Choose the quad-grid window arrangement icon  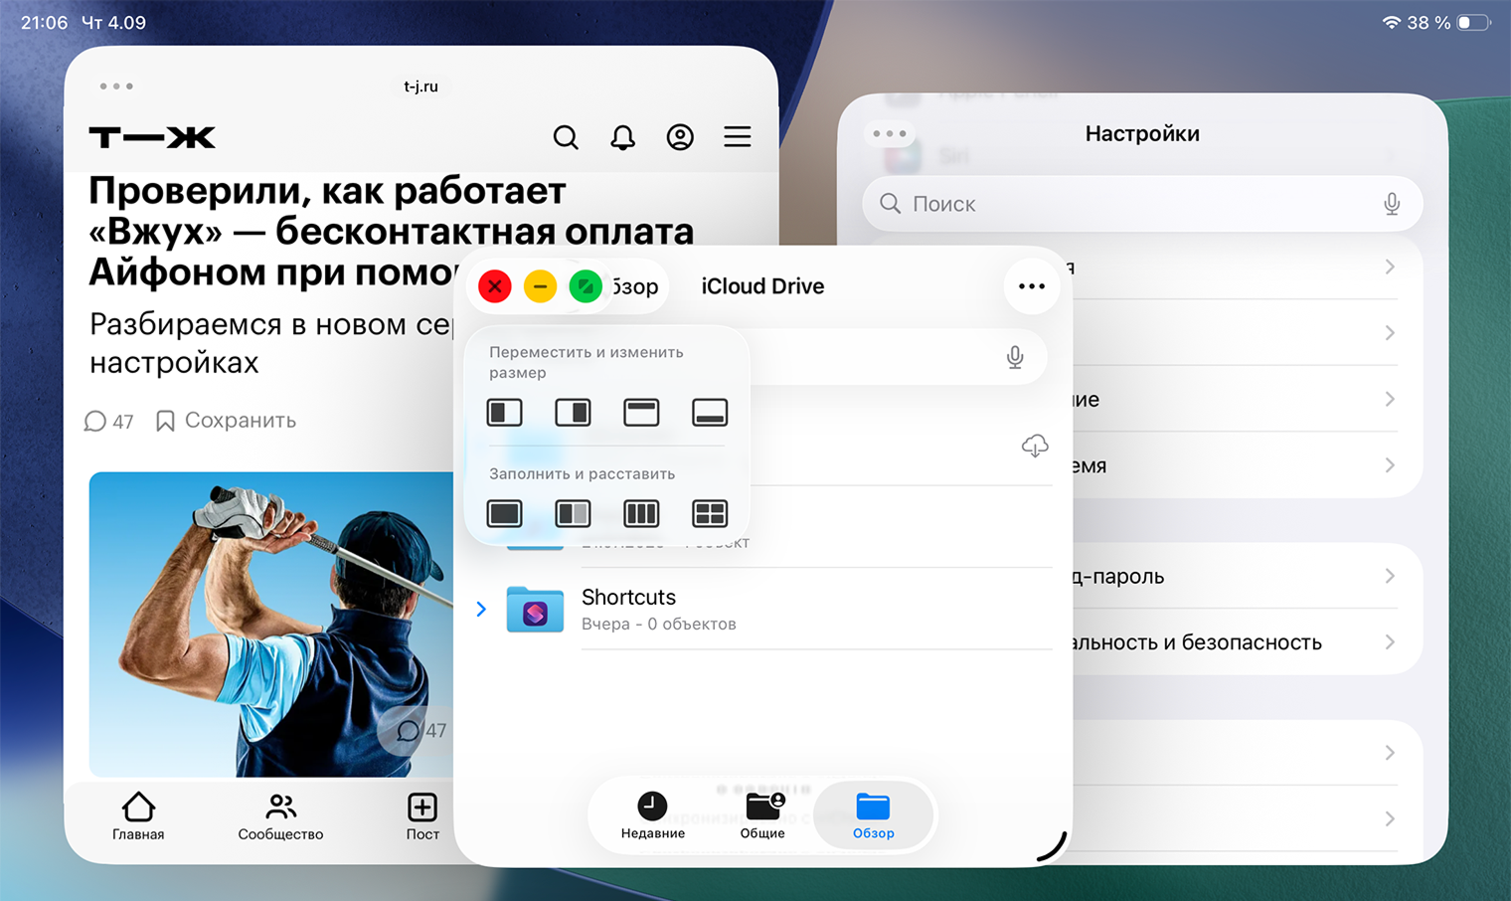(710, 513)
